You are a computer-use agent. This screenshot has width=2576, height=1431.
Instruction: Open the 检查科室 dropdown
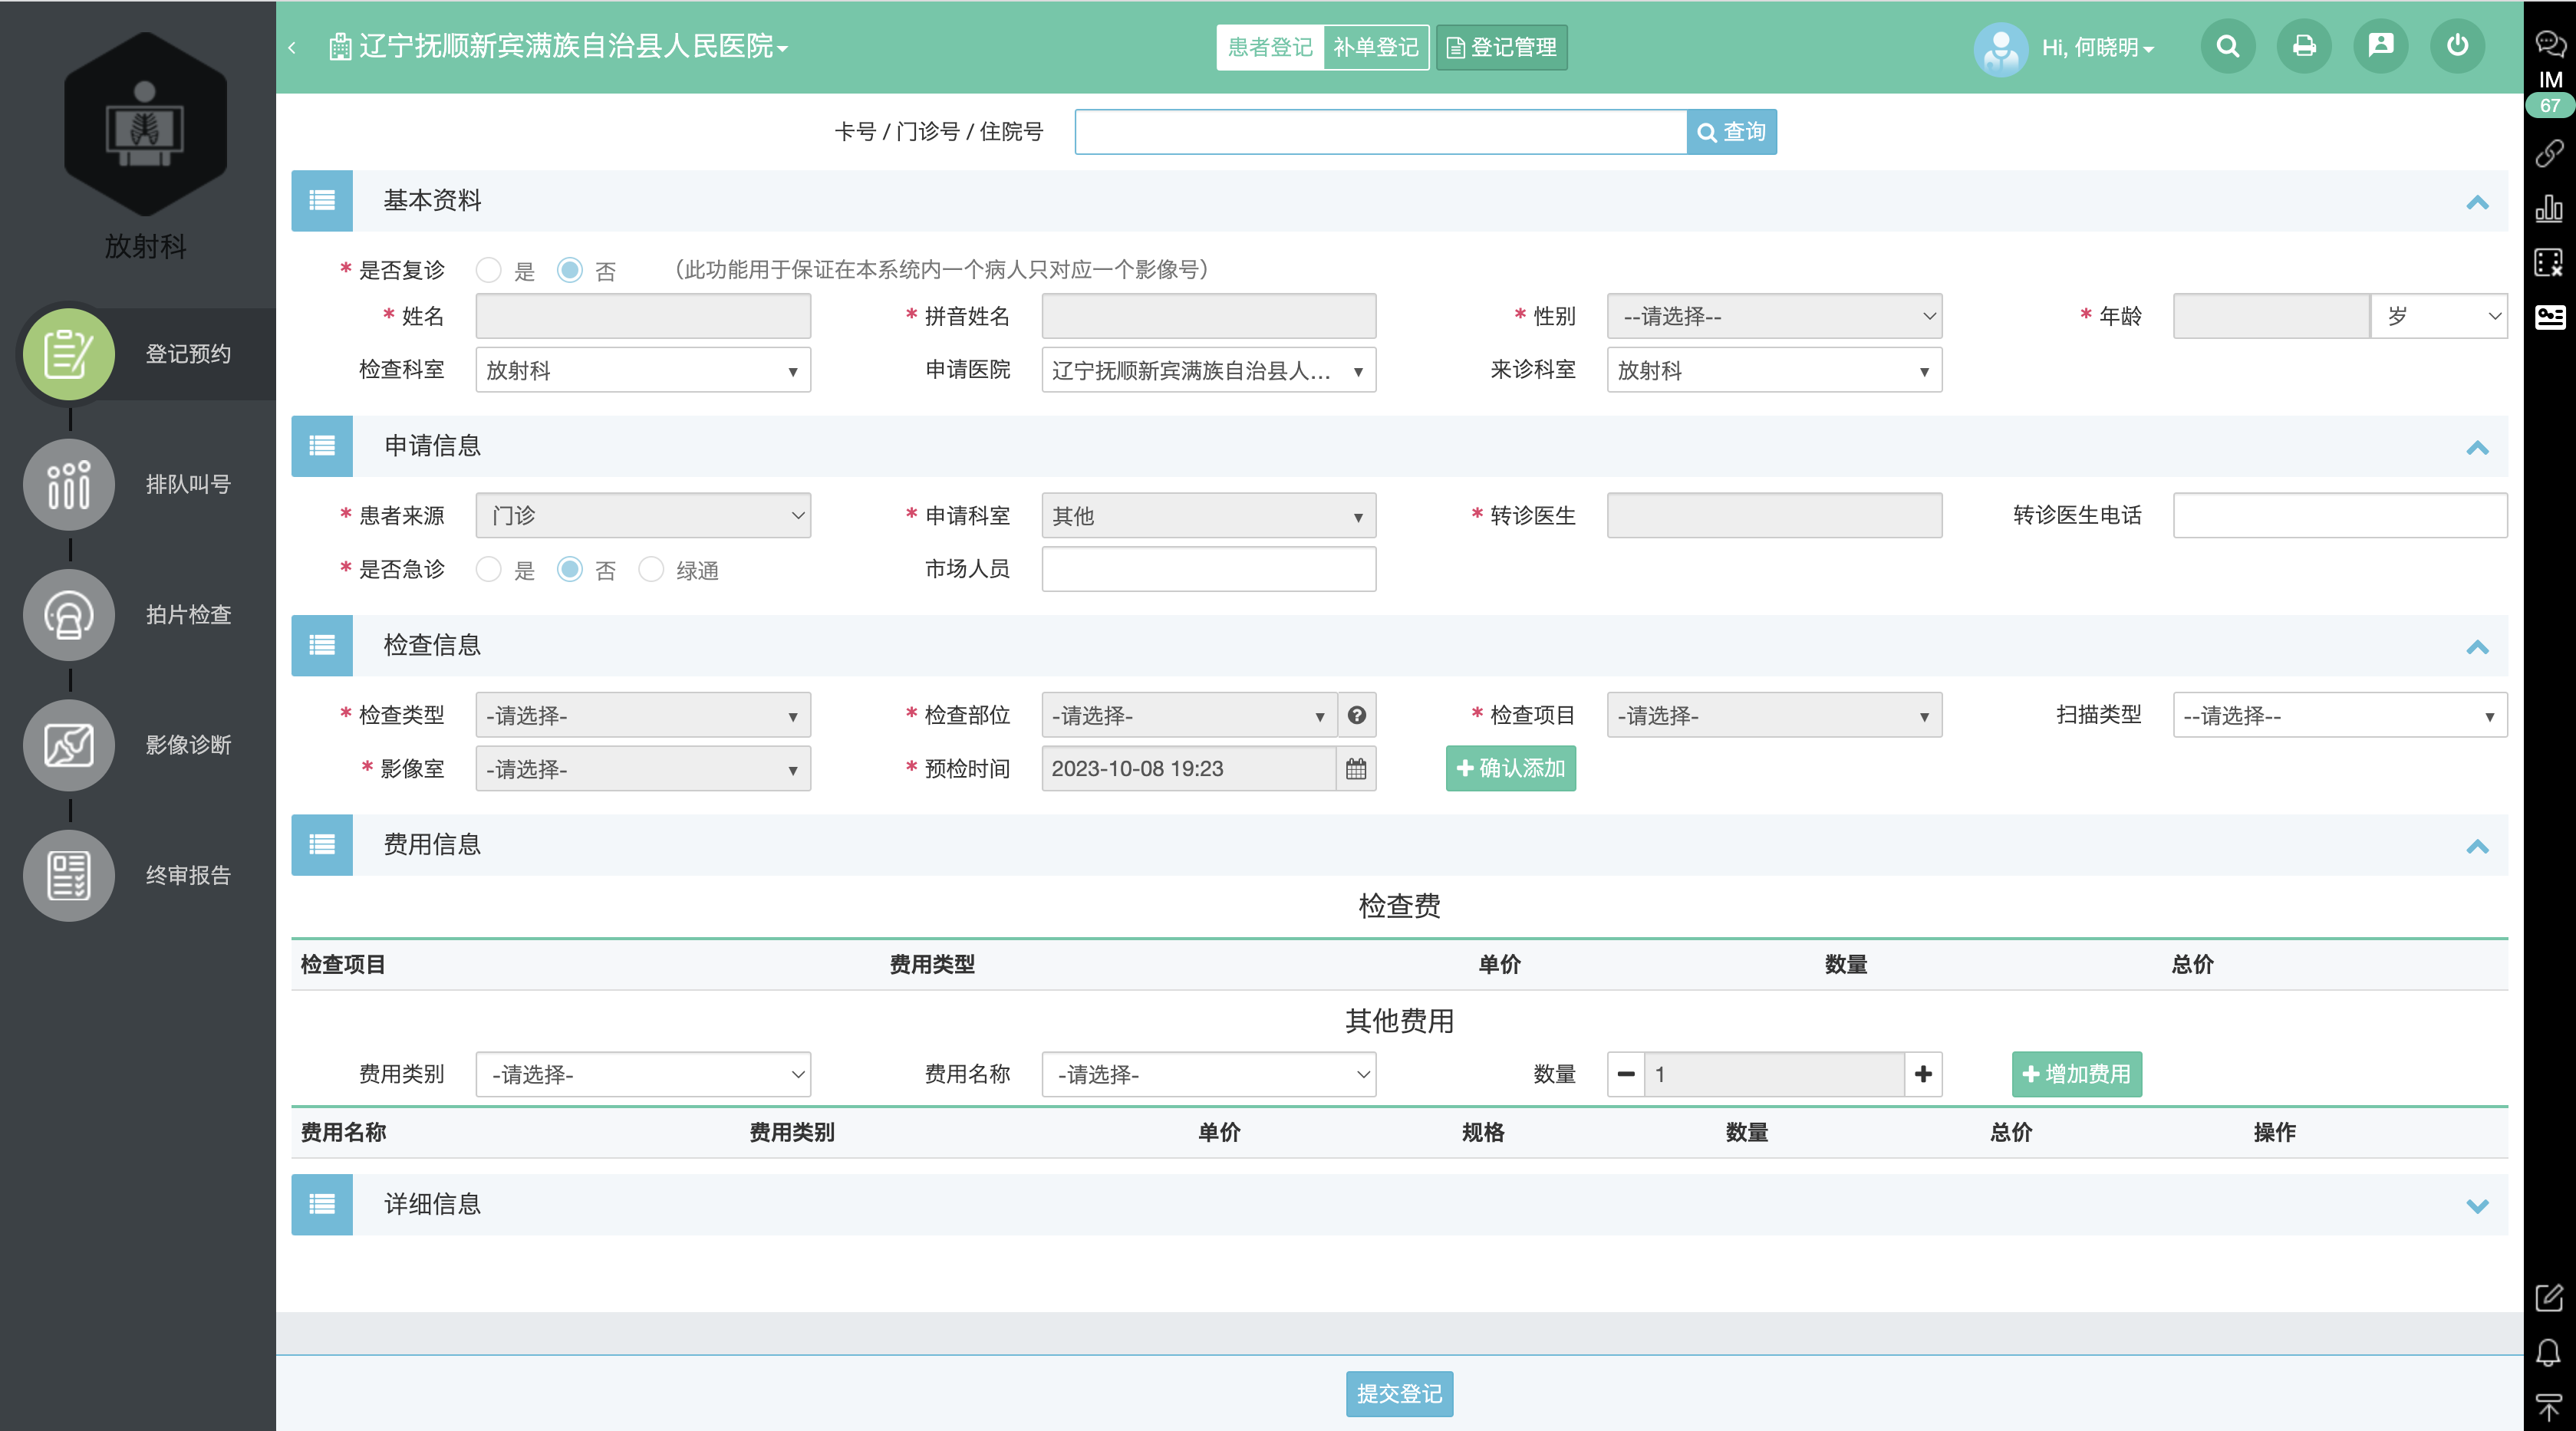pyautogui.click(x=643, y=370)
